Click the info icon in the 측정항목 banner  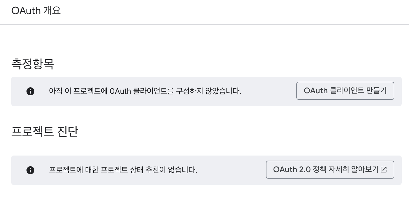30,91
